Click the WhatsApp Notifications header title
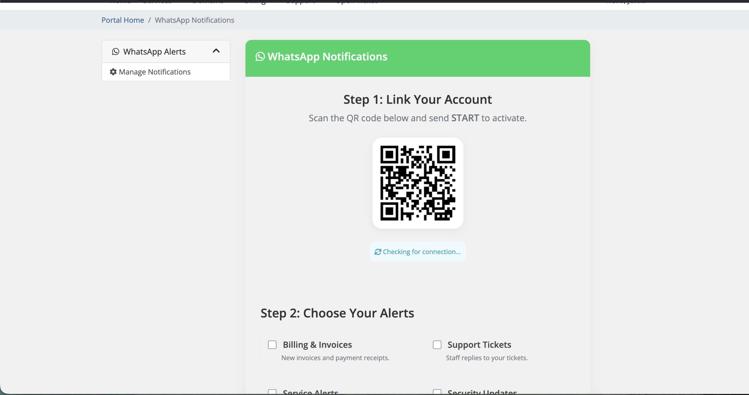Image resolution: width=749 pixels, height=395 pixels. [x=327, y=56]
